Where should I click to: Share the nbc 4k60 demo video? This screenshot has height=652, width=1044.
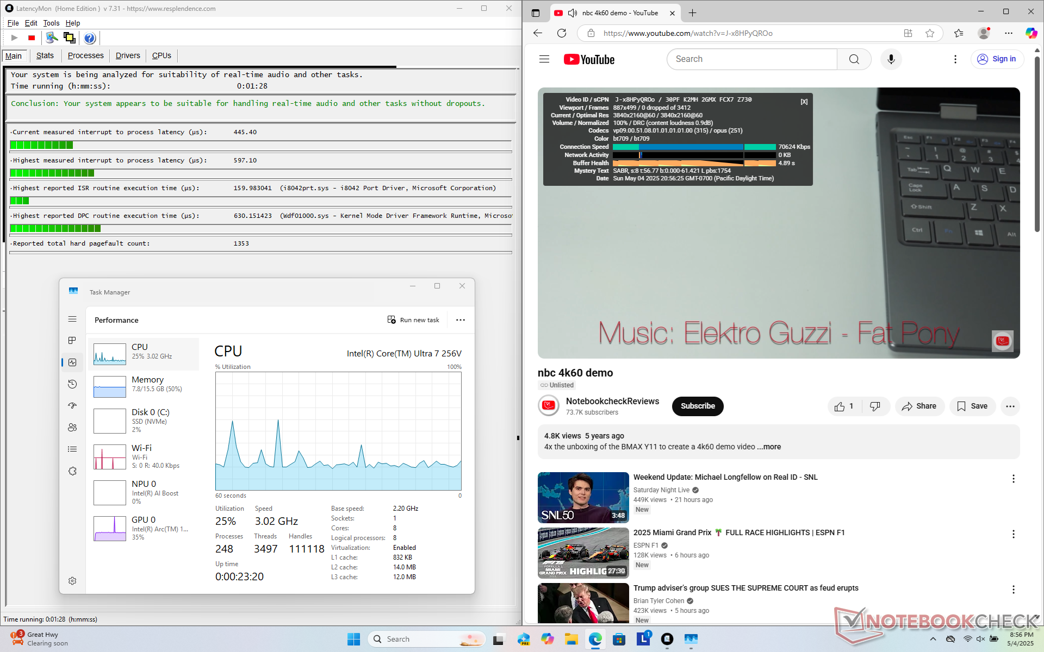(919, 406)
